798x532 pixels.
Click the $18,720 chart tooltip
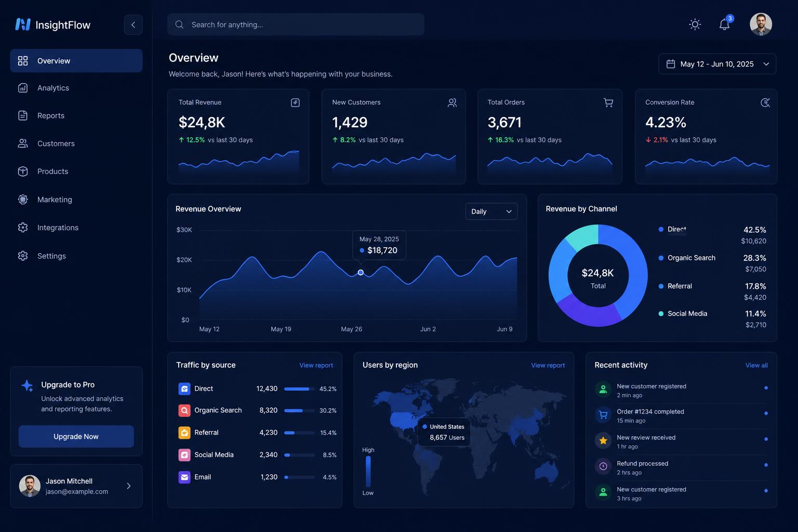[x=379, y=245]
